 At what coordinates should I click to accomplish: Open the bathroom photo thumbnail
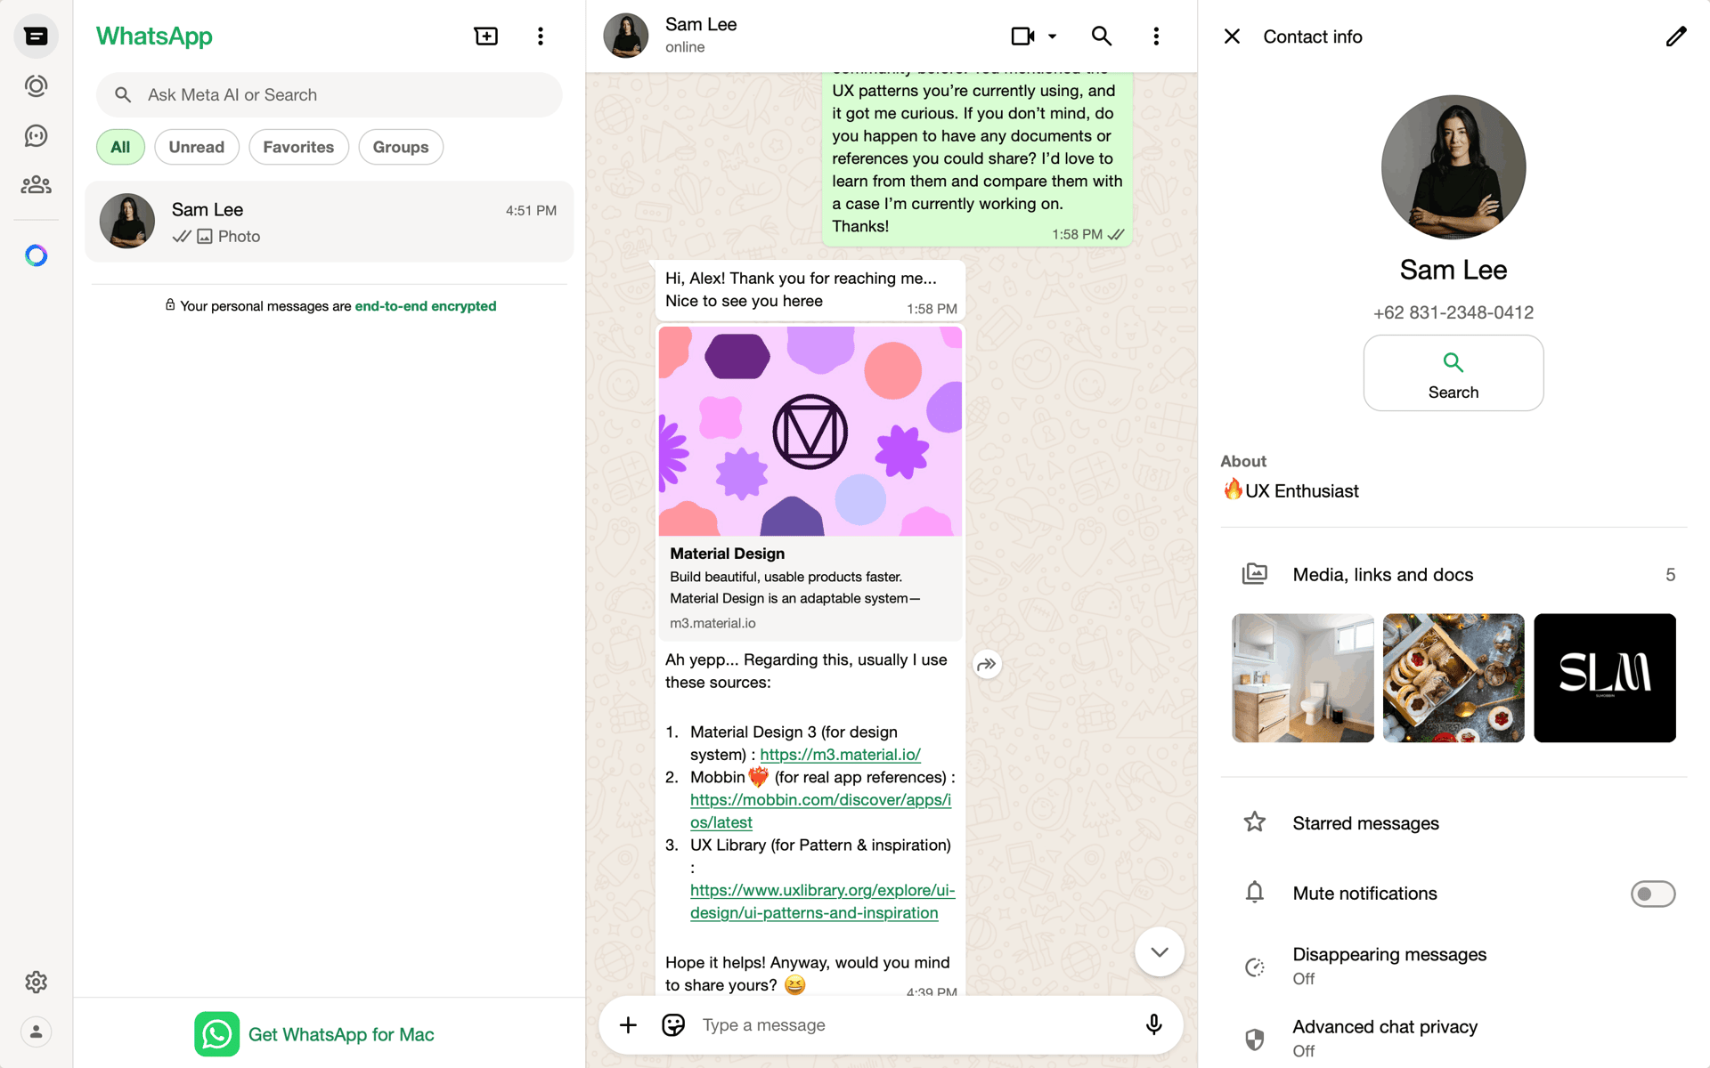tap(1303, 678)
